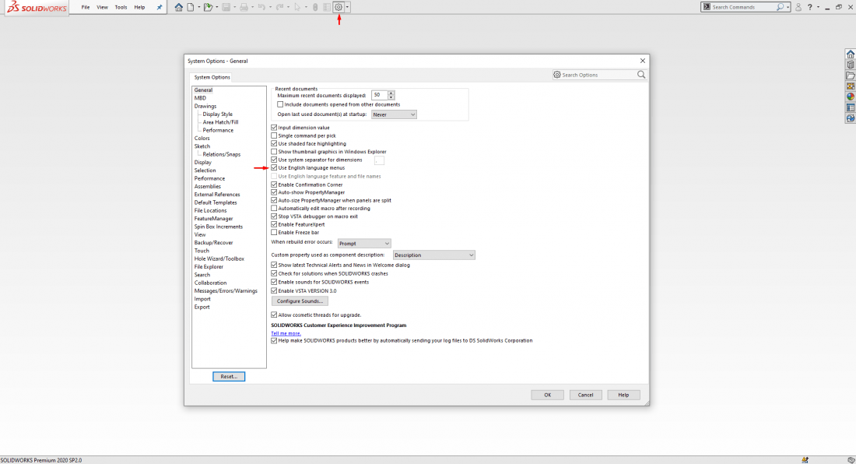Expand the Open document dropdown arrow

coord(217,7)
